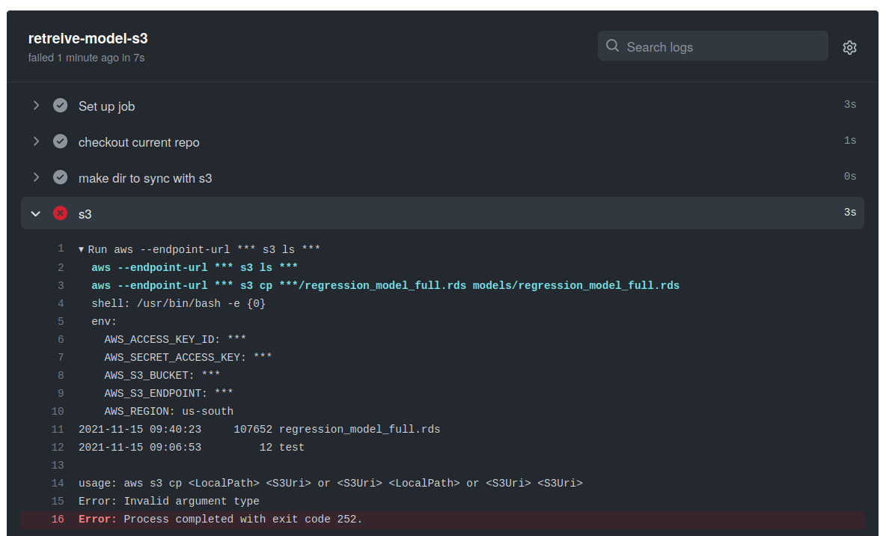Click the AWS_S3_ENDPOINT line
The width and height of the screenshot is (886, 536).
(168, 394)
